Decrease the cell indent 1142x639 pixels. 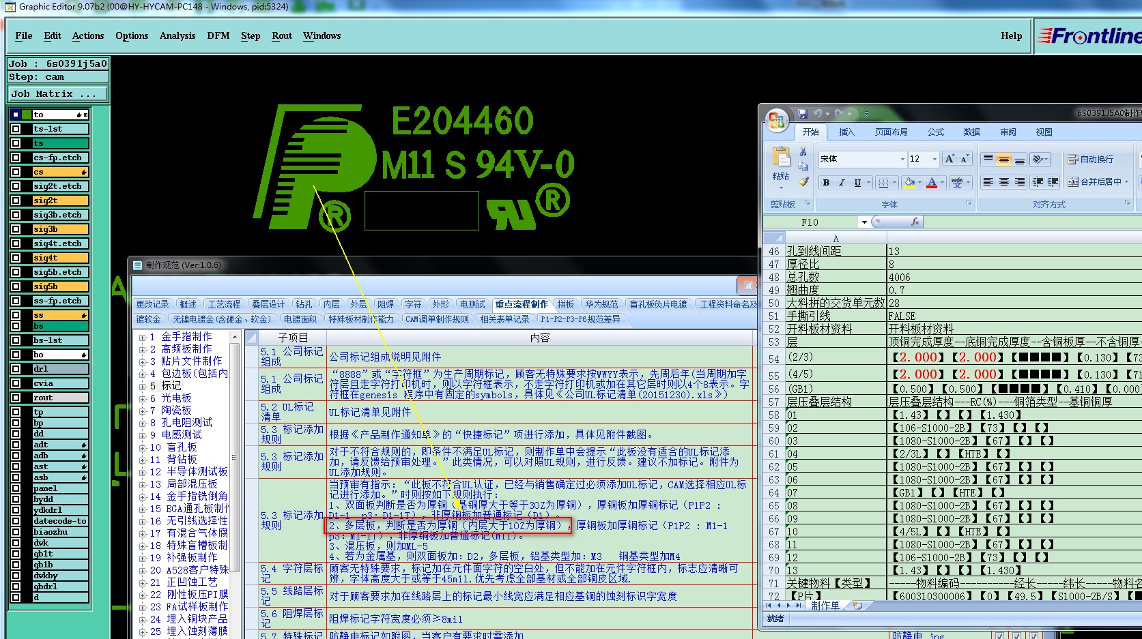coord(1038,182)
